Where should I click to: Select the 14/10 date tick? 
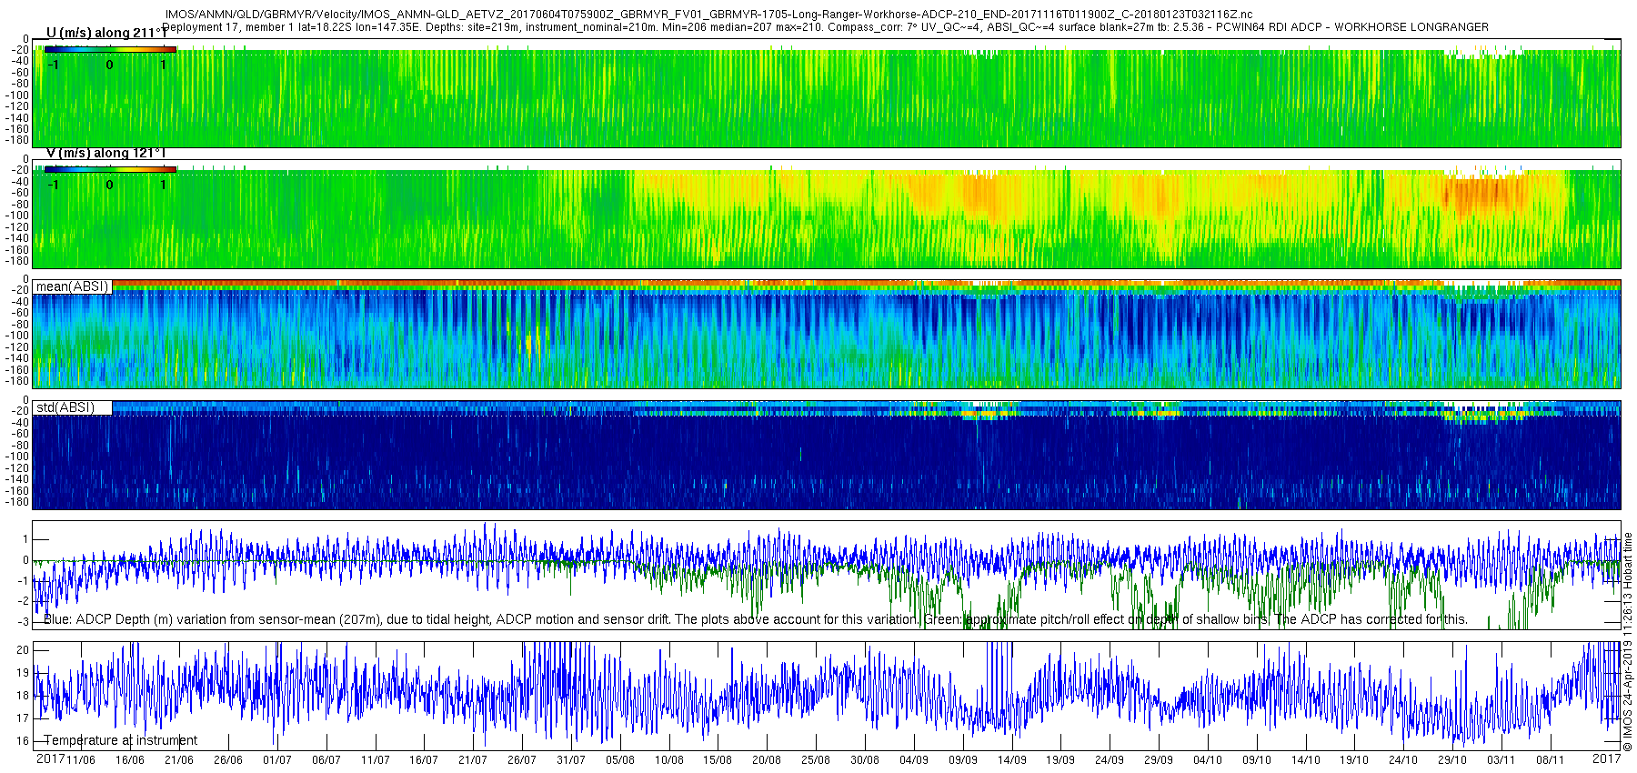pos(1306,760)
